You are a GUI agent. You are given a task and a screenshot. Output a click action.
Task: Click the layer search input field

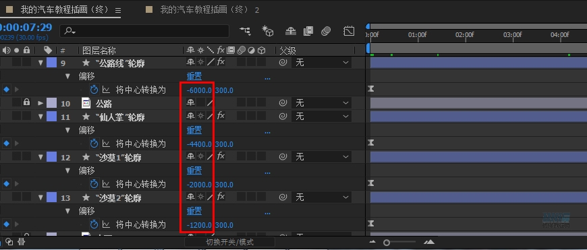[144, 31]
